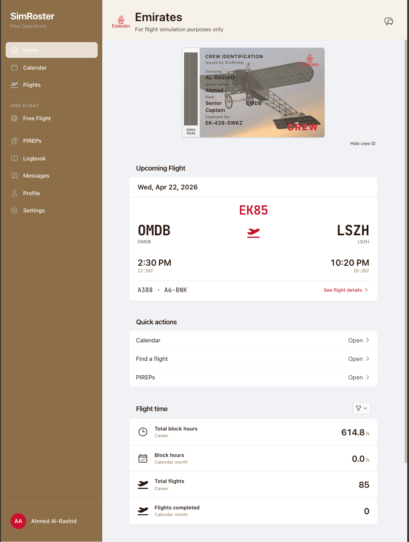Click Ahmed Al-Rashid user name at bottom
This screenshot has height=542, width=409.
[54, 521]
